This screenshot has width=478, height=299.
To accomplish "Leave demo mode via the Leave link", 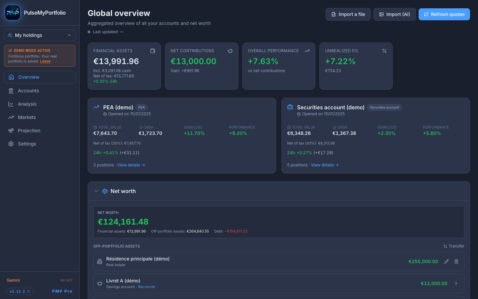I will [x=45, y=61].
